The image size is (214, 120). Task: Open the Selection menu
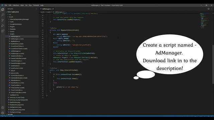[16, 5]
